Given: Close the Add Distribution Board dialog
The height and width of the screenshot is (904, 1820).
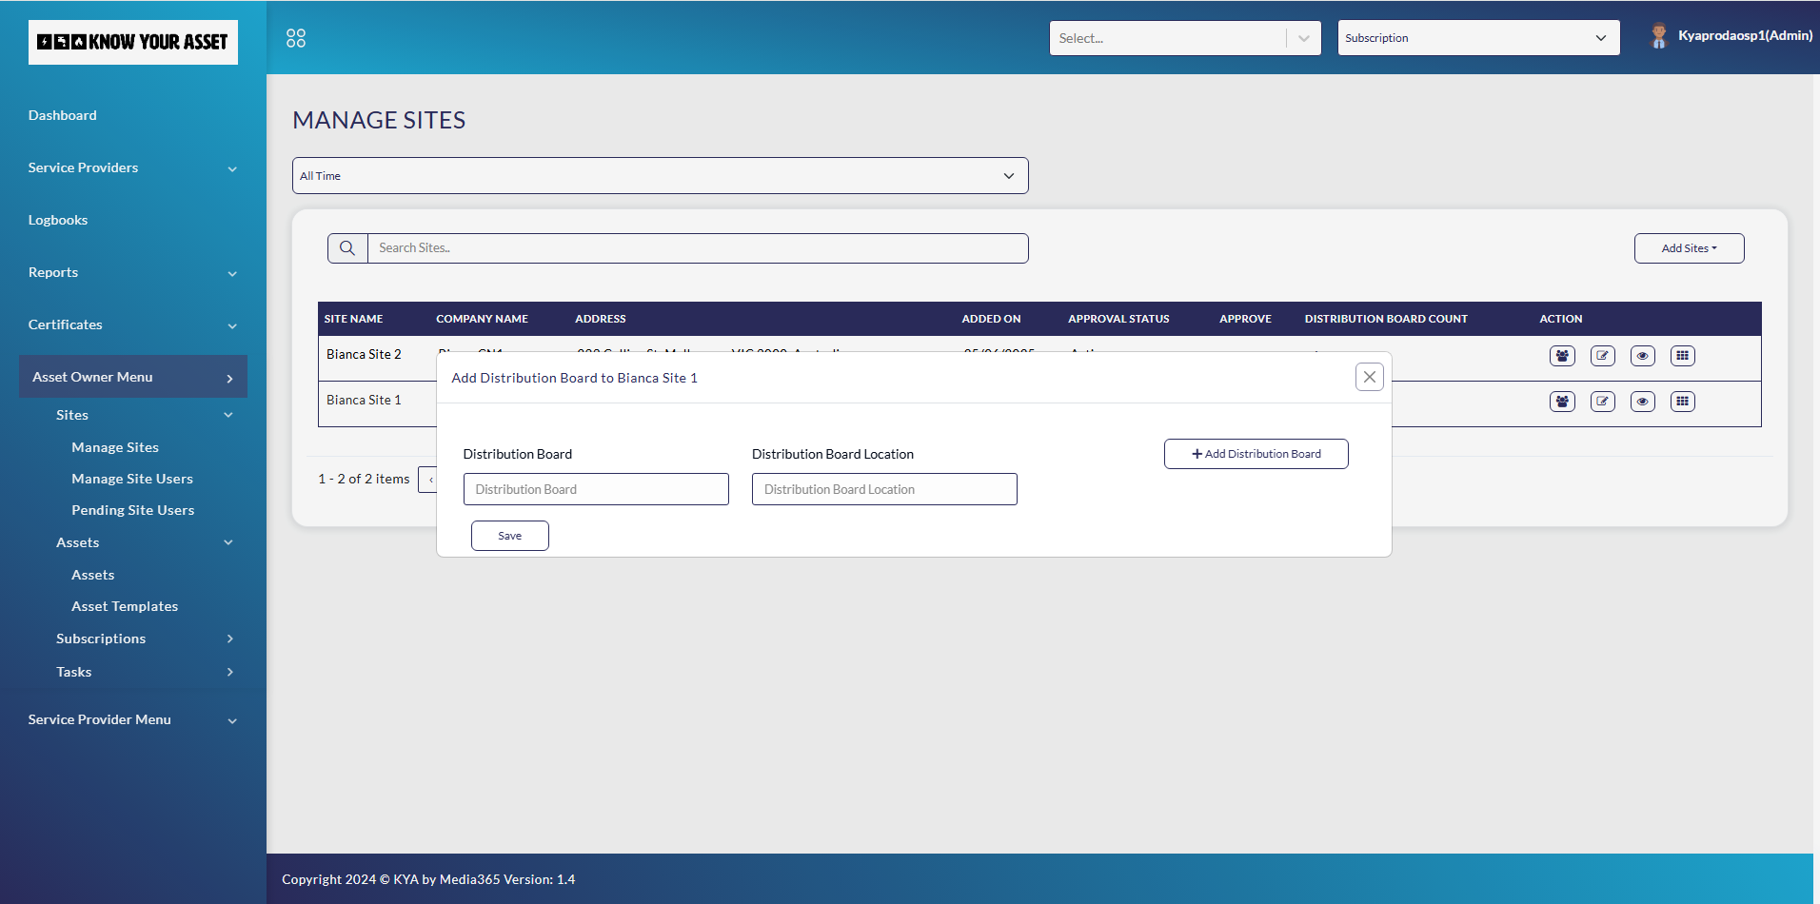Looking at the screenshot, I should (x=1370, y=377).
